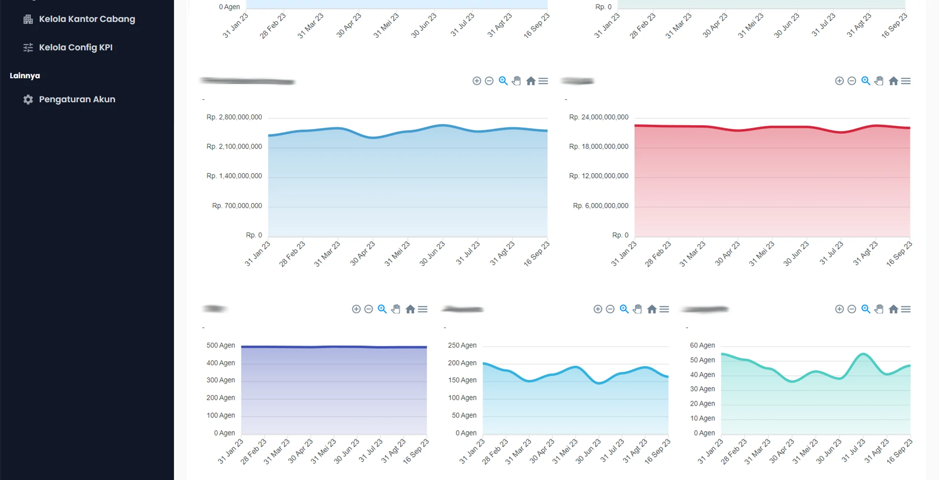Reset zoom on the 250 Agen chart
Screen dimensions: 939x480
651,309
